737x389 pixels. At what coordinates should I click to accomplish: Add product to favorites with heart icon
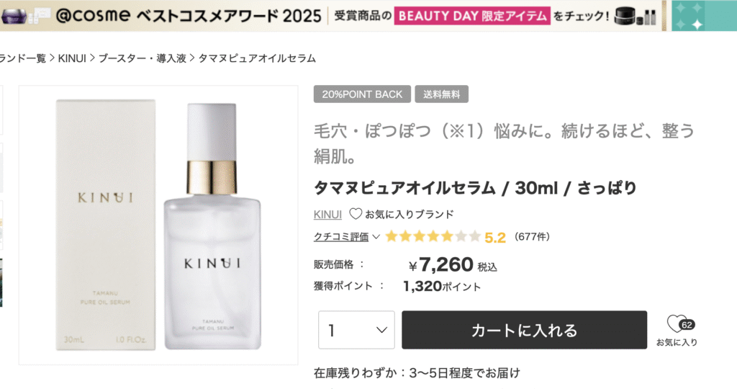pos(677,324)
